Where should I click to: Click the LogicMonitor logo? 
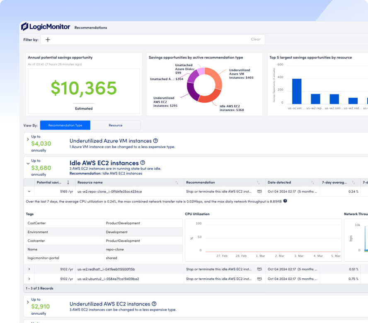click(46, 27)
